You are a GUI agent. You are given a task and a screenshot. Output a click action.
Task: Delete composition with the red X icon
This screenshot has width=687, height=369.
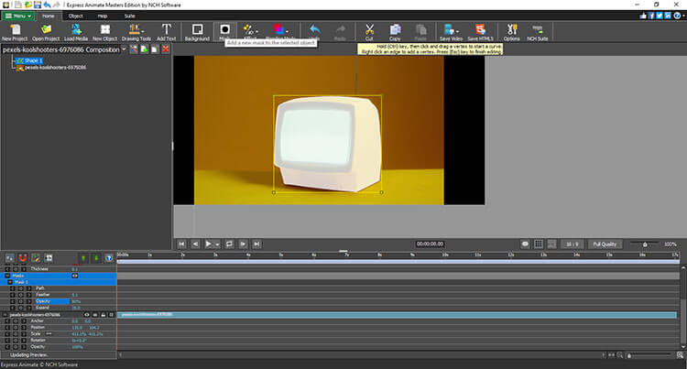(x=166, y=49)
